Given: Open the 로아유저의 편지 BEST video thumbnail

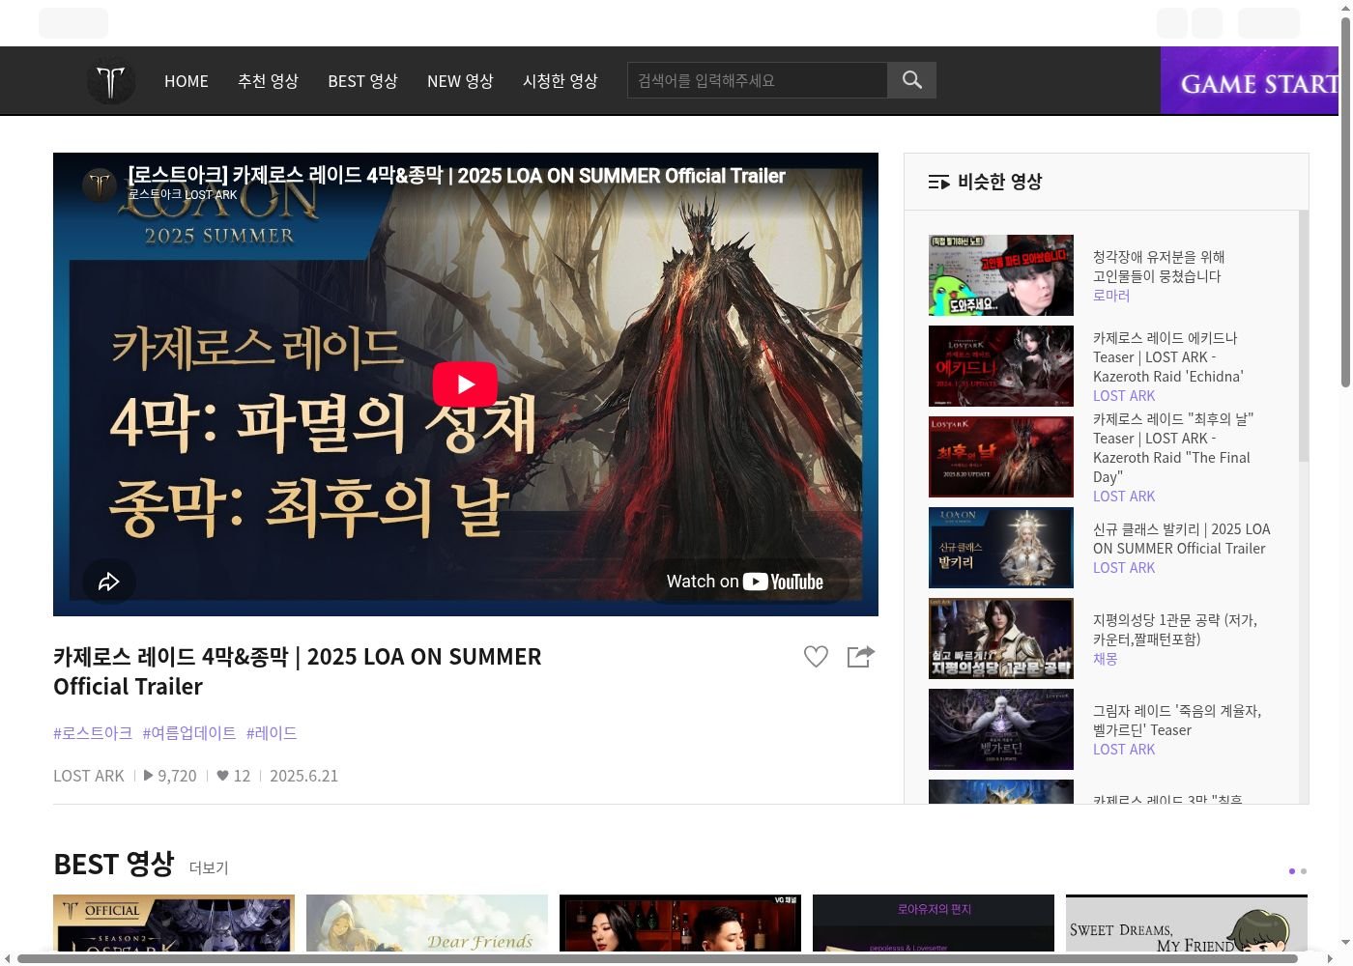Looking at the screenshot, I should 934,923.
